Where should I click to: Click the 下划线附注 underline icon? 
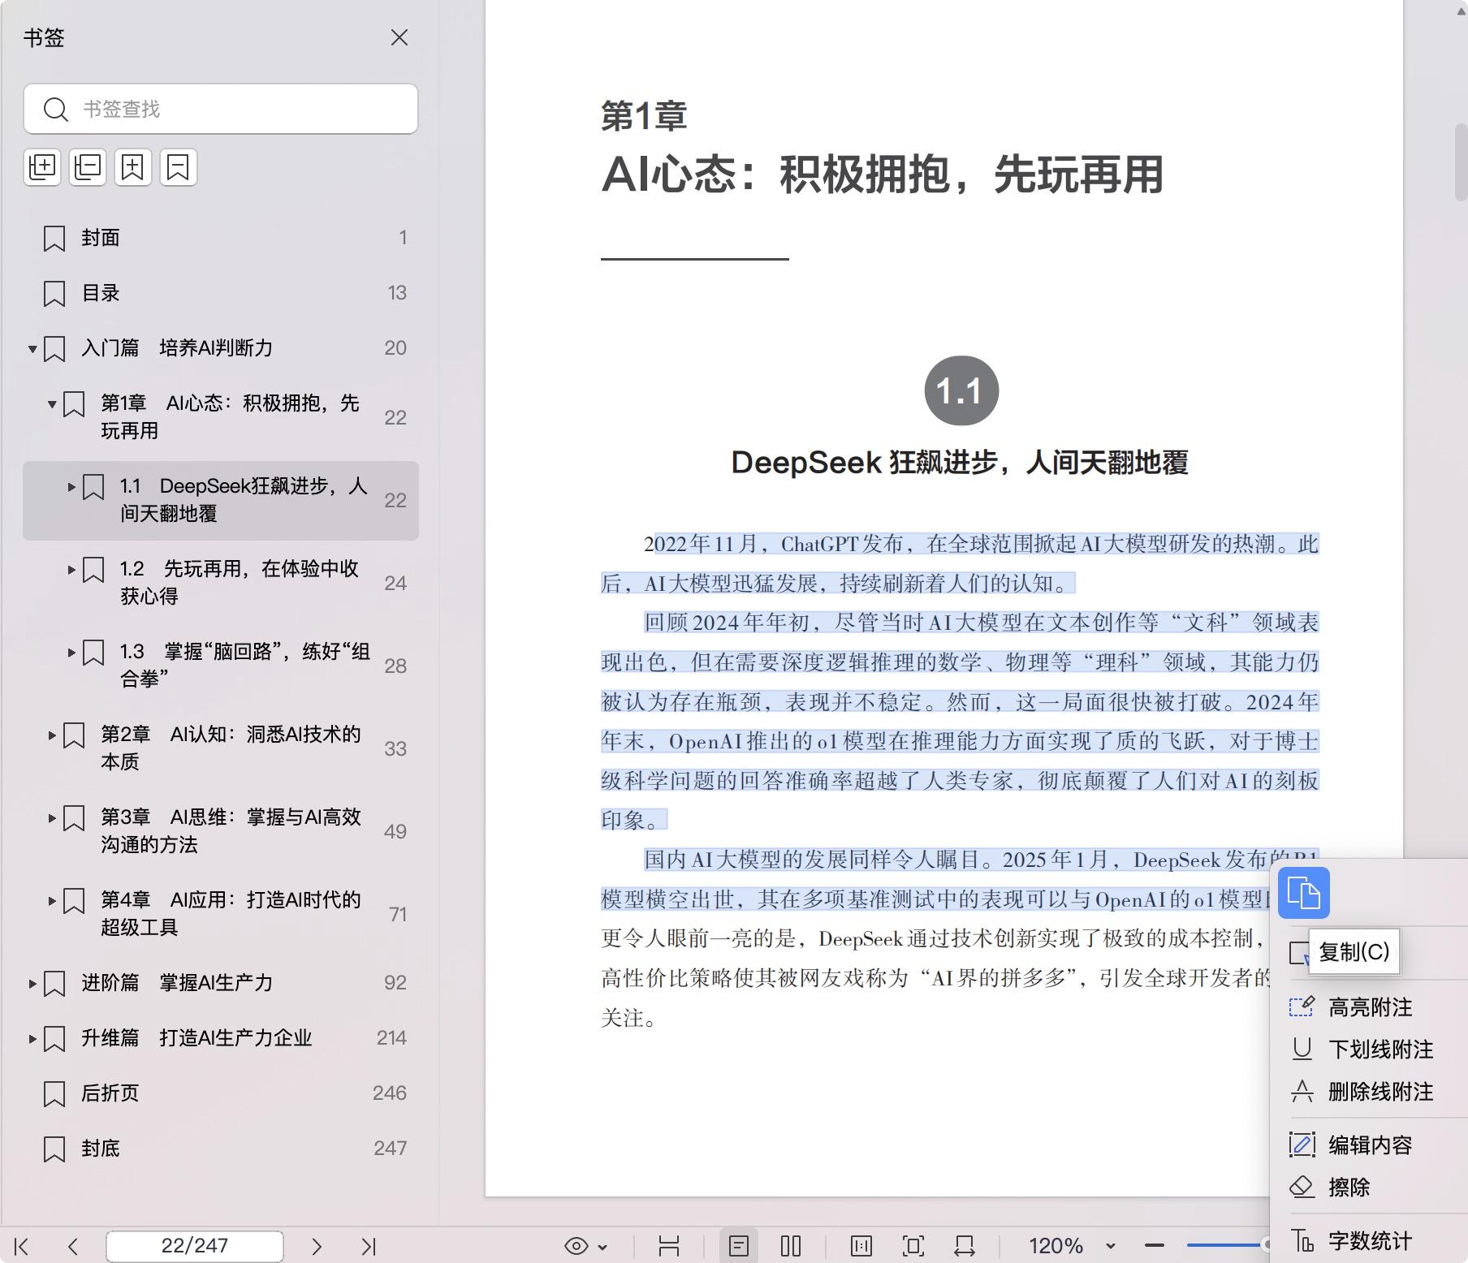tap(1302, 1050)
